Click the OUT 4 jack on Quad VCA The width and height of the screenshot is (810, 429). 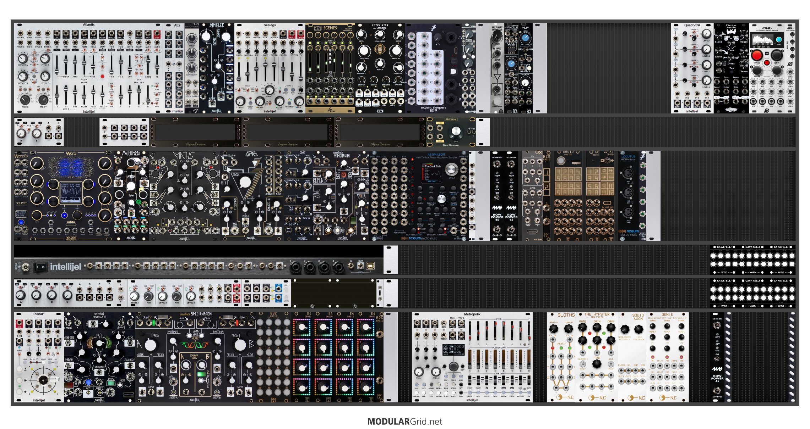(707, 104)
